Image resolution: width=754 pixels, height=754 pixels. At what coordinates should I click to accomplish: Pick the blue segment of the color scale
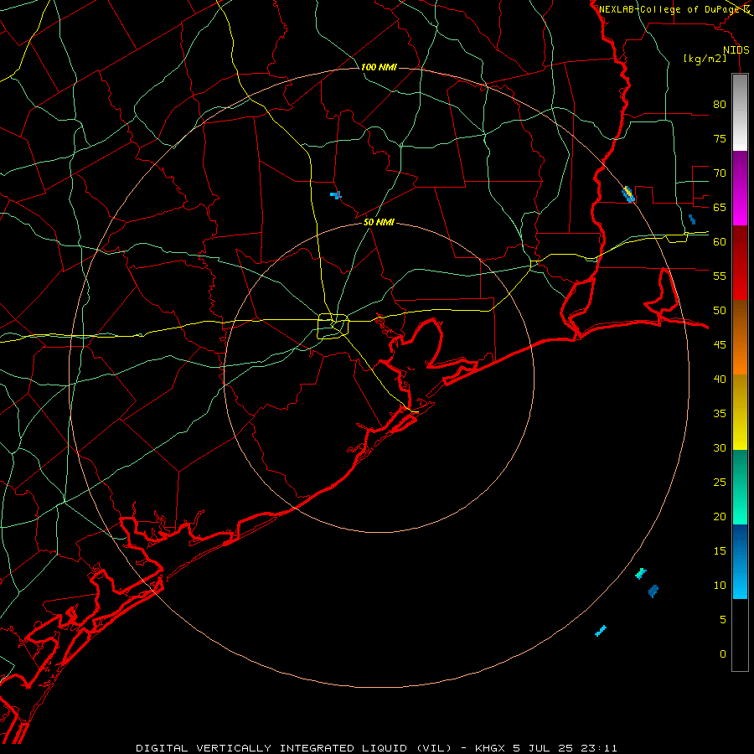[740, 561]
